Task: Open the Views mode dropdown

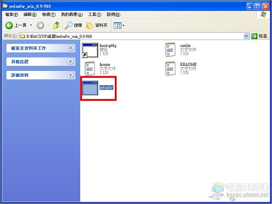Action: pos(119,26)
